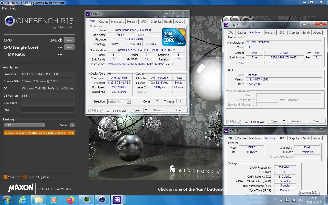Open Windows Explorer folder icon in taskbar
328x205 pixels.
[38, 200]
